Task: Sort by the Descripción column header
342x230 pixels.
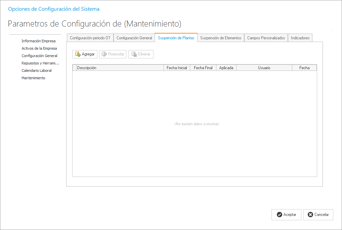Action: click(120, 68)
